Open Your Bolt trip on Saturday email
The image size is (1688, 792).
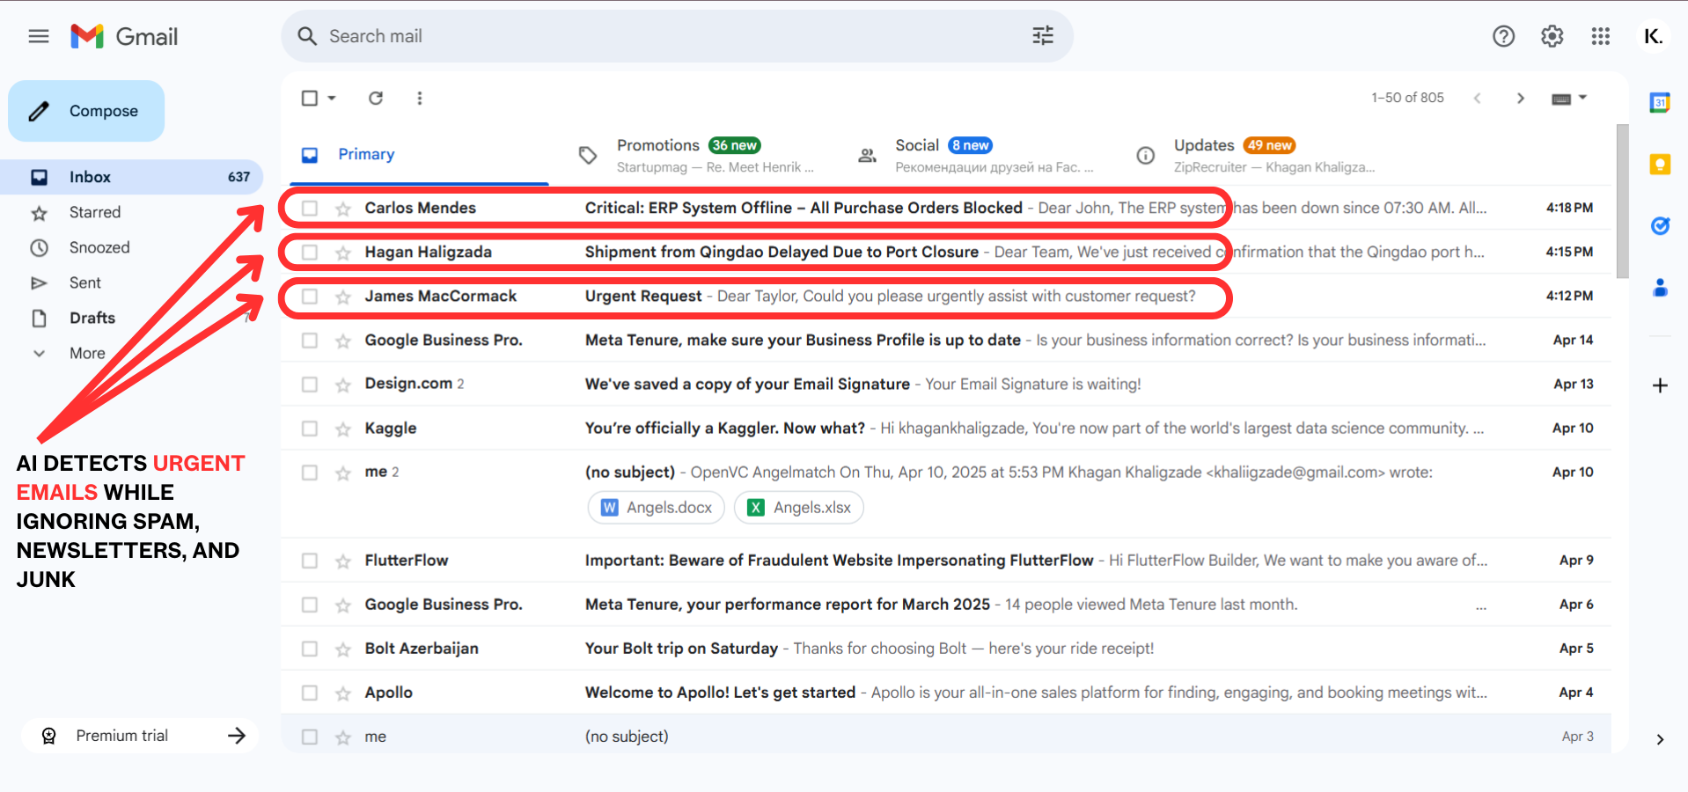(x=946, y=649)
